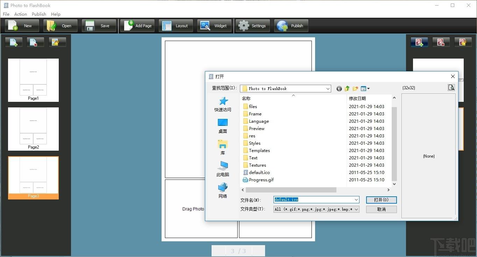Open Libraries (库) location

tap(223, 148)
